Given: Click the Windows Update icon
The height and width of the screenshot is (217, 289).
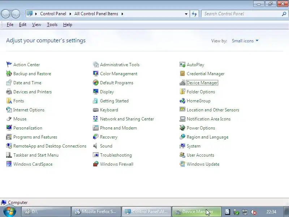Looking at the screenshot, I should 182,164.
